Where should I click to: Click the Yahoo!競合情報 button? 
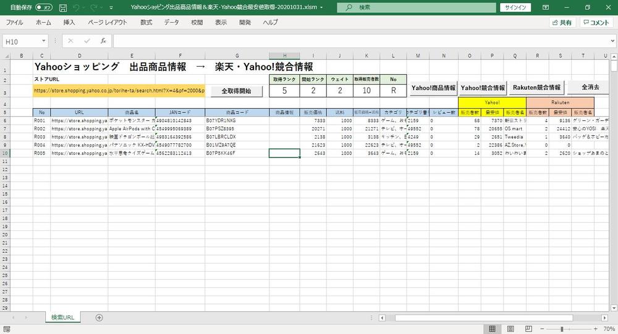tap(483, 88)
